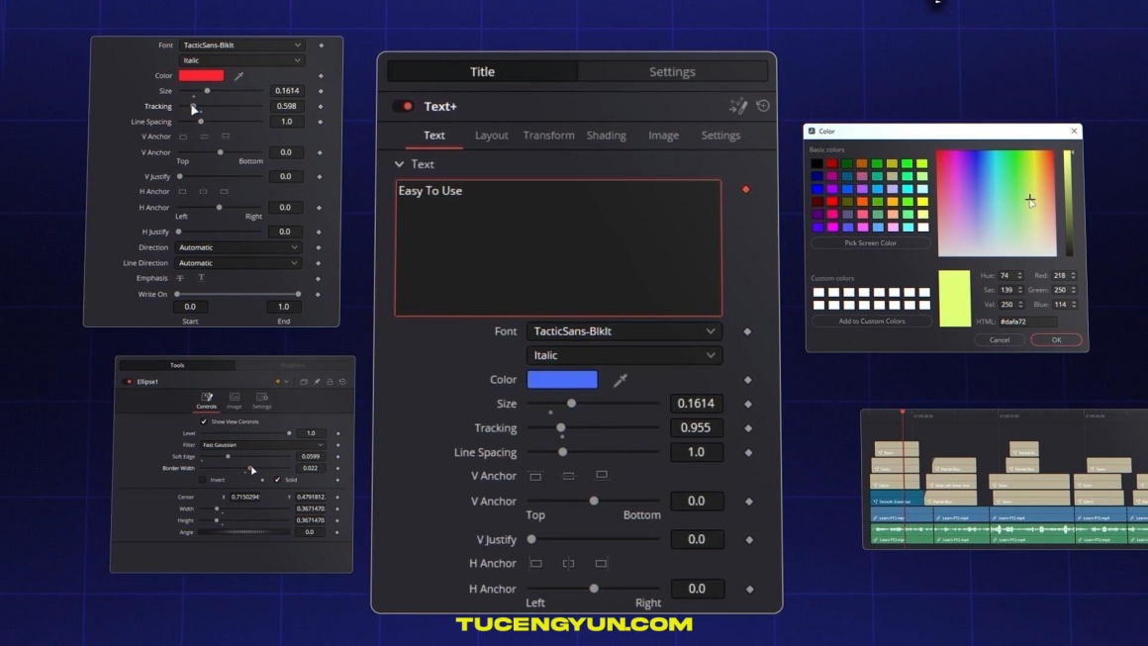Screen dimensions: 1148x646
Task: Enable the Invert checkbox for Ellipse1
Action: [x=203, y=480]
